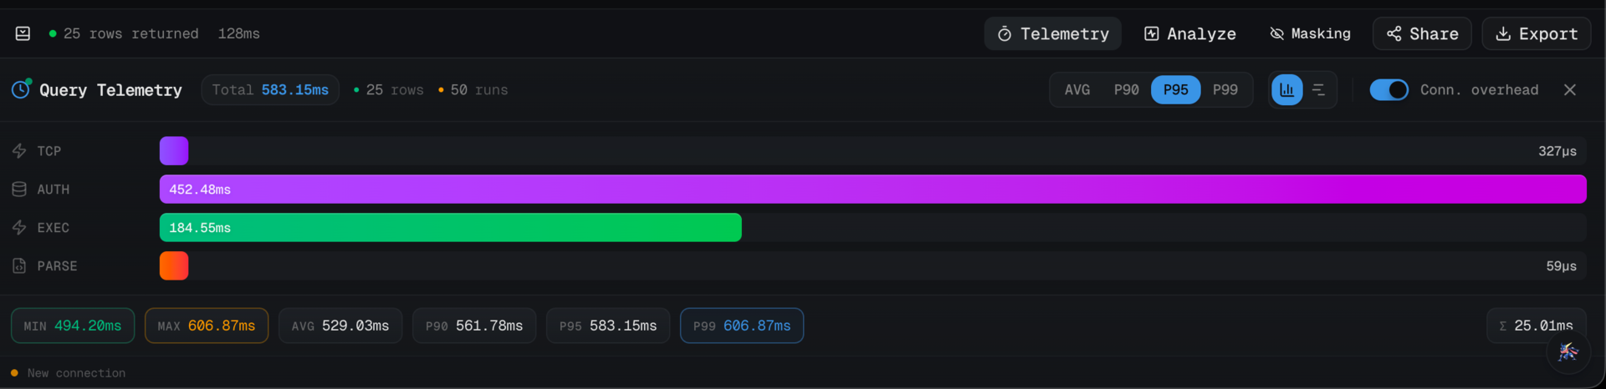
Task: Click the Share button
Action: point(1422,33)
